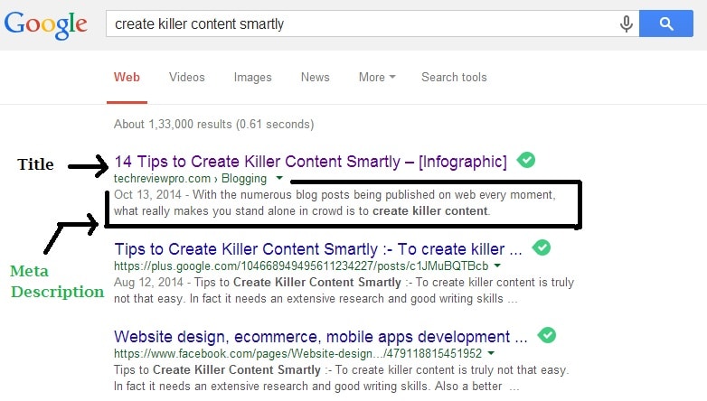This screenshot has width=707, height=401.
Task: Expand dropdown arrow next to techreviewpro.com Blogging
Action: 279,178
